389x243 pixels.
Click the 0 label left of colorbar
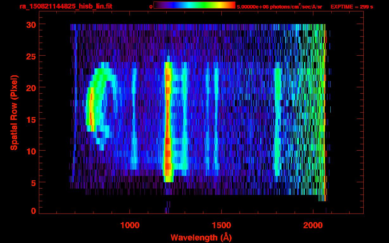[x=151, y=7]
